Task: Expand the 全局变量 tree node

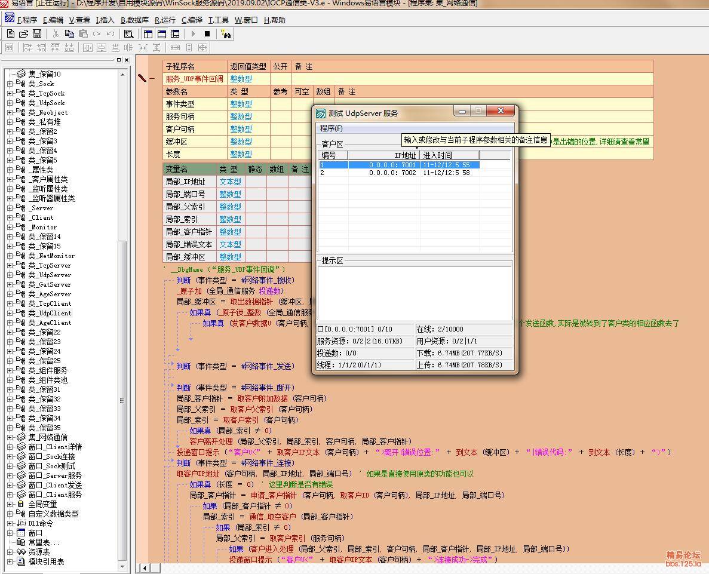Action: click(10, 504)
